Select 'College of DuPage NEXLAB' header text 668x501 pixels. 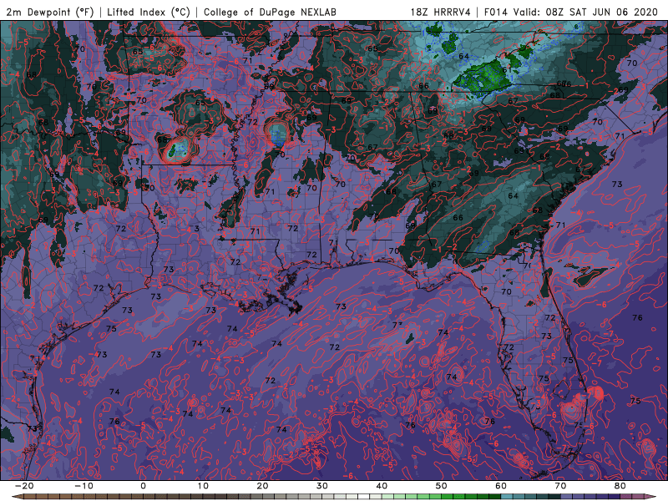click(x=270, y=12)
